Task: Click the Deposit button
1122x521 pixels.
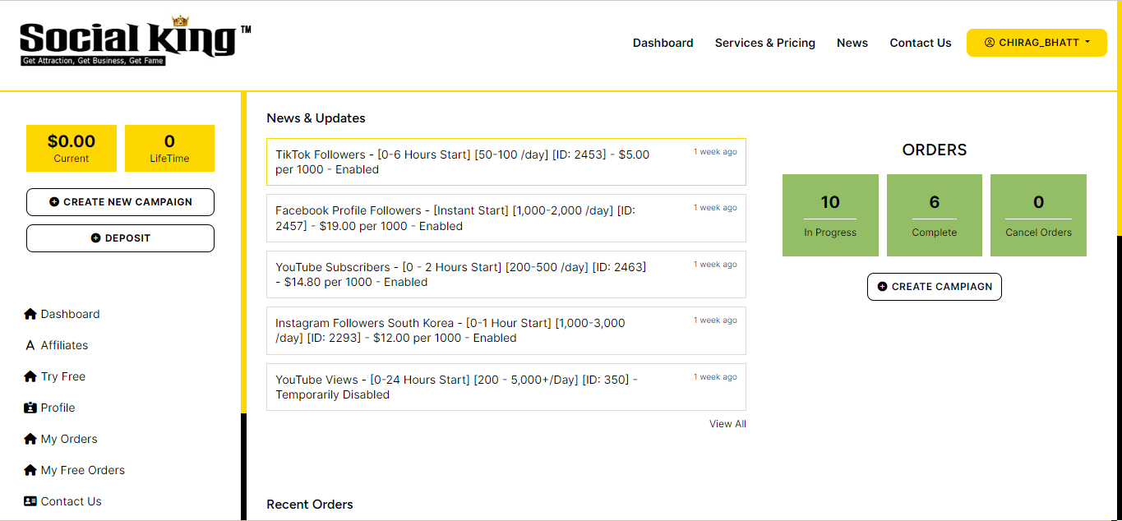Action: pyautogui.click(x=120, y=238)
